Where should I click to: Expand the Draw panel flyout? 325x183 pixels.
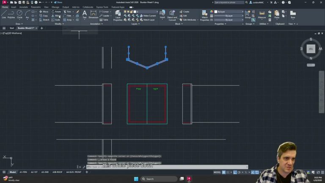[x=19, y=24]
